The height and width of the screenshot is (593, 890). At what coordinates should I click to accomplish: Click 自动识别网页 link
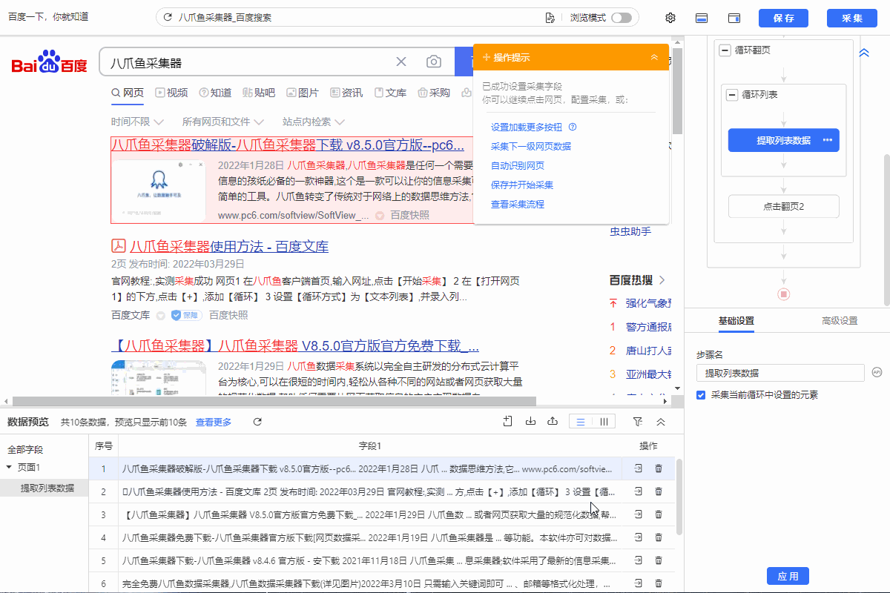click(x=518, y=165)
